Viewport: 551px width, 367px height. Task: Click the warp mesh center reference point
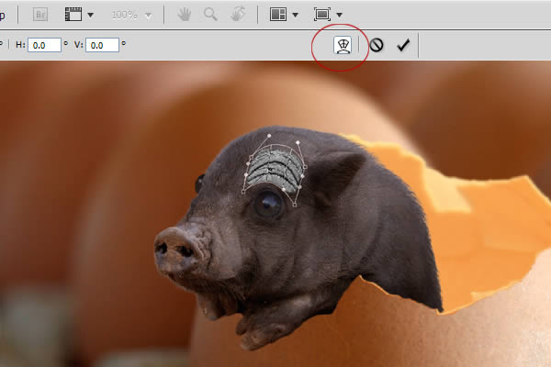click(x=270, y=169)
